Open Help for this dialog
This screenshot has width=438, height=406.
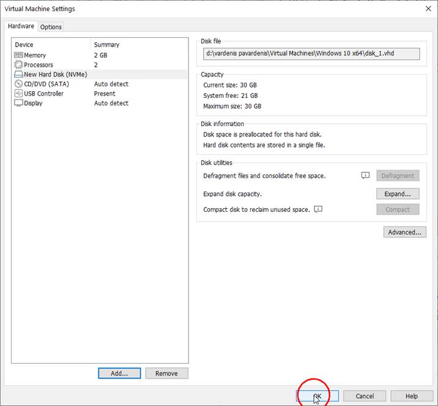tap(412, 396)
